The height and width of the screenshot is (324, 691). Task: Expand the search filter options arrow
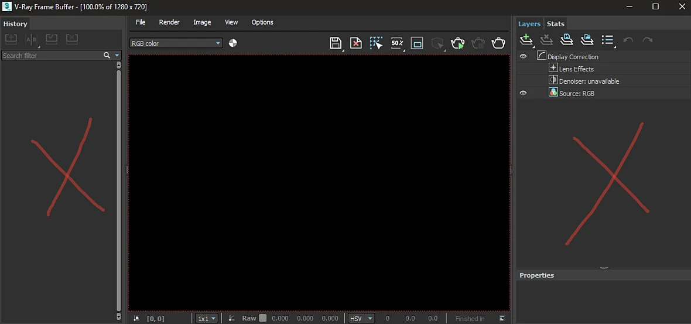[117, 56]
